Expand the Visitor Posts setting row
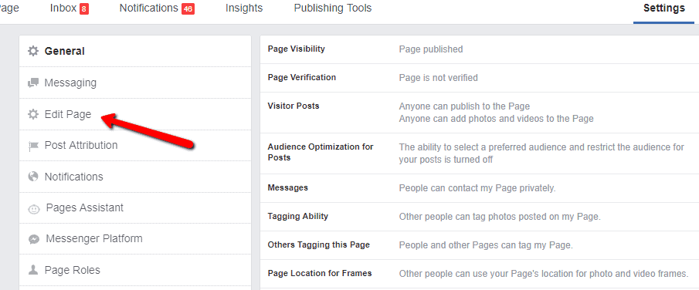 (x=480, y=113)
